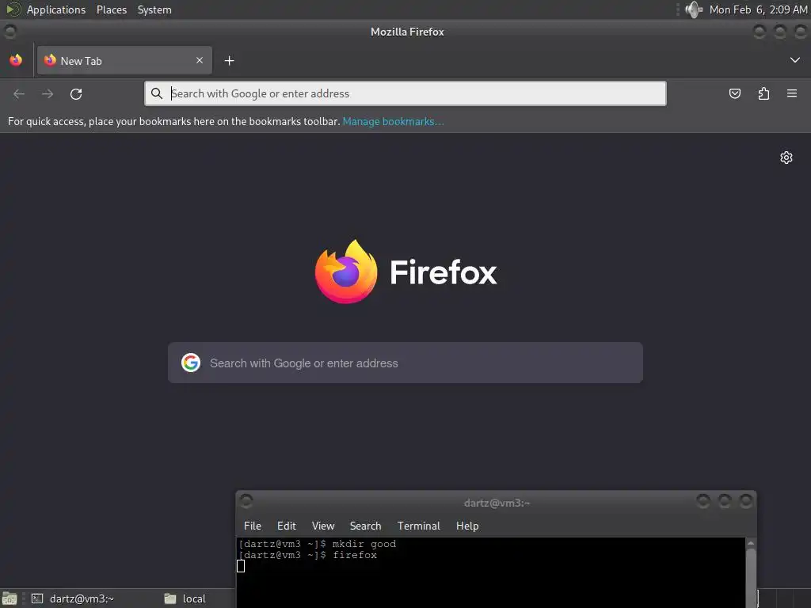Image resolution: width=811 pixels, height=608 pixels.
Task: Click the volume speaker tray icon
Action: 694,9
